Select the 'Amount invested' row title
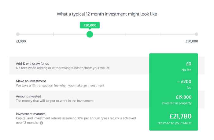Image resolution: width=214 pixels, height=140 pixels. click(x=29, y=96)
